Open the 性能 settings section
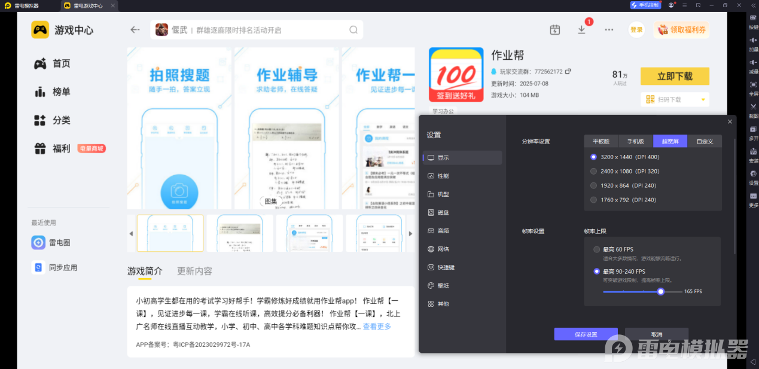Viewport: 759px width, 369px height. point(443,176)
